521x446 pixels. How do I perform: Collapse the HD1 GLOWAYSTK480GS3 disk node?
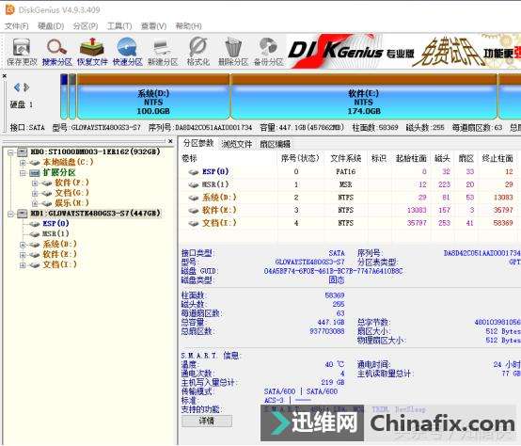point(10,214)
